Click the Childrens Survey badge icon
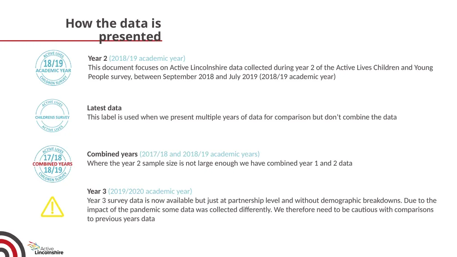Viewport: 457px width, 257px height. (53, 116)
